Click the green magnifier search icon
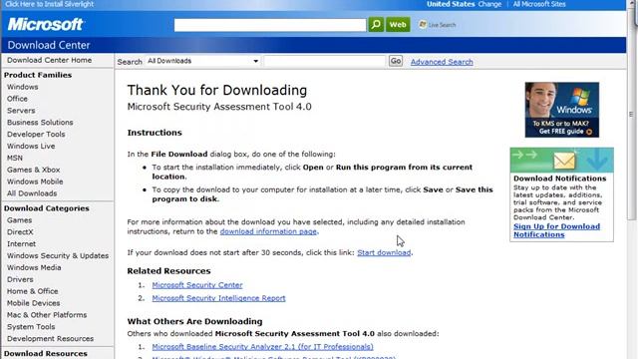This screenshot has height=359, width=638. tap(376, 24)
